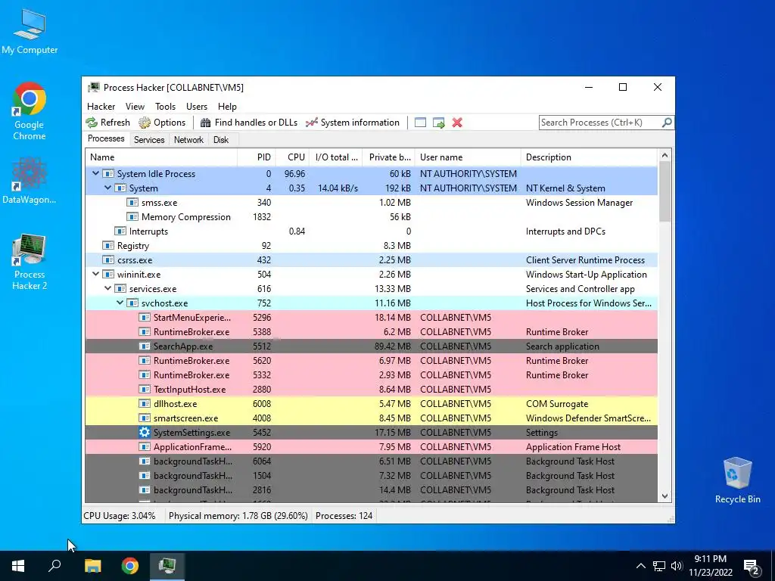The image size is (775, 581).
Task: Click the scrollbar down arrow
Action: coord(665,496)
